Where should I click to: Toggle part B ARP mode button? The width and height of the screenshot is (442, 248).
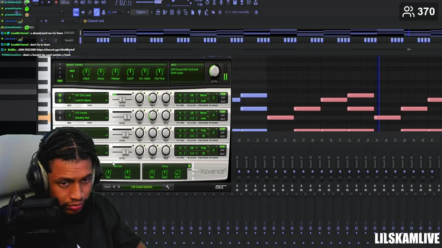(x=223, y=115)
